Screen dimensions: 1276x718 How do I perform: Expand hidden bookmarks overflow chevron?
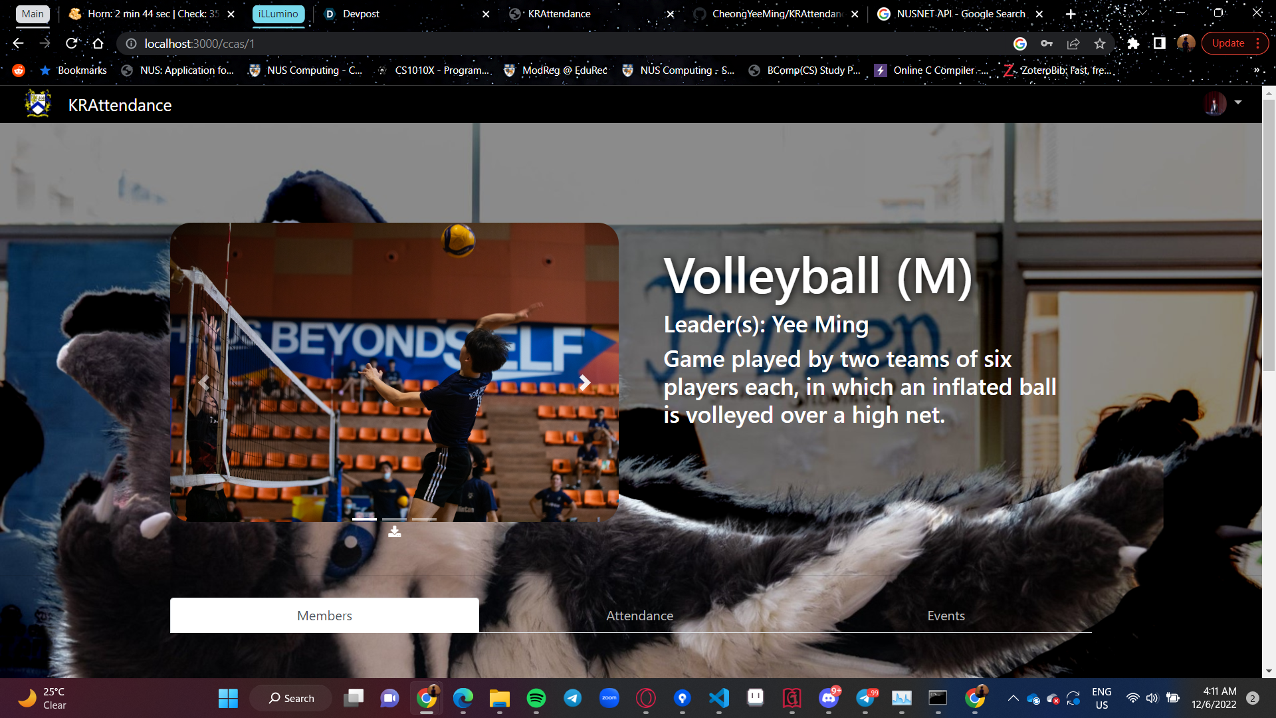1256,70
